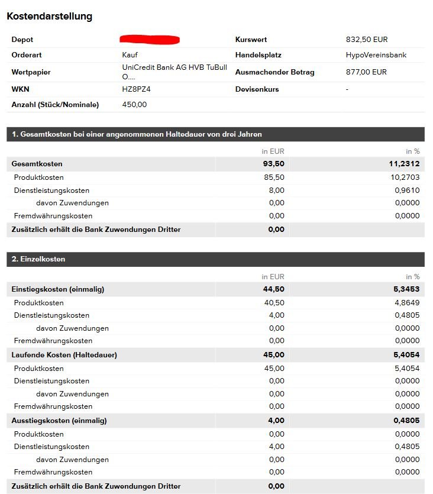
Task: Select the Gesamtkosten total 93,50
Action: pos(274,164)
